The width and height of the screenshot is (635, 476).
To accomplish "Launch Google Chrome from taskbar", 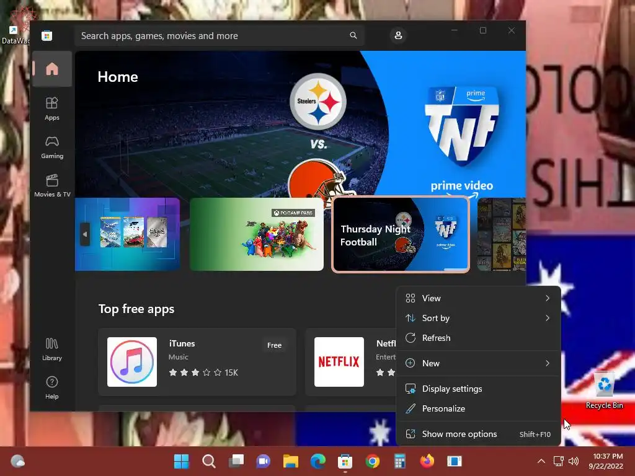I will 373,461.
